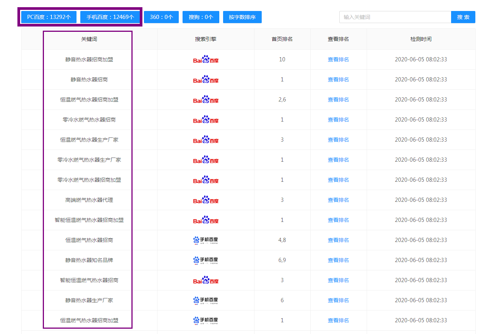Open 查看排名 in row ranked 2,6
The width and height of the screenshot is (492, 334).
click(x=338, y=100)
